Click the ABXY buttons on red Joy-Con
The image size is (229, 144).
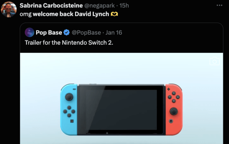174,97
